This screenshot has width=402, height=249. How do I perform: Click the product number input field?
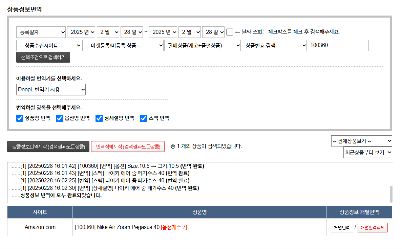coord(338,46)
